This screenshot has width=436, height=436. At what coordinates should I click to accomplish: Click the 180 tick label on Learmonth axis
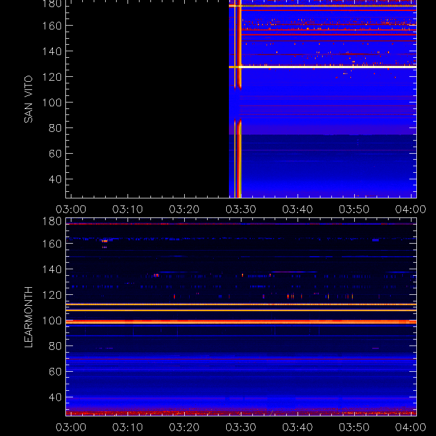tap(52, 221)
